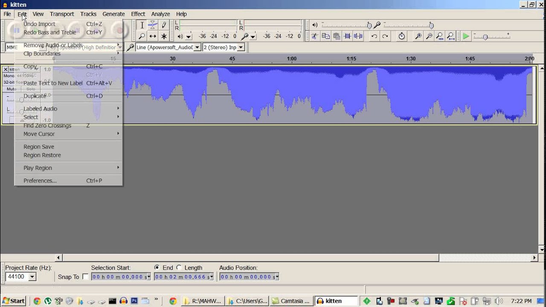Click the Fit Selection zoom icon
The height and width of the screenshot is (307, 546).
pos(440,36)
